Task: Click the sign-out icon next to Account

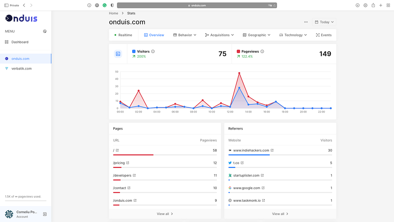Action: 44,214
